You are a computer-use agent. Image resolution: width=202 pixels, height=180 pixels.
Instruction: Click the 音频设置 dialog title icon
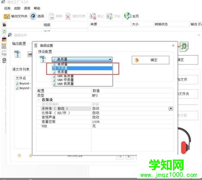[36, 45]
